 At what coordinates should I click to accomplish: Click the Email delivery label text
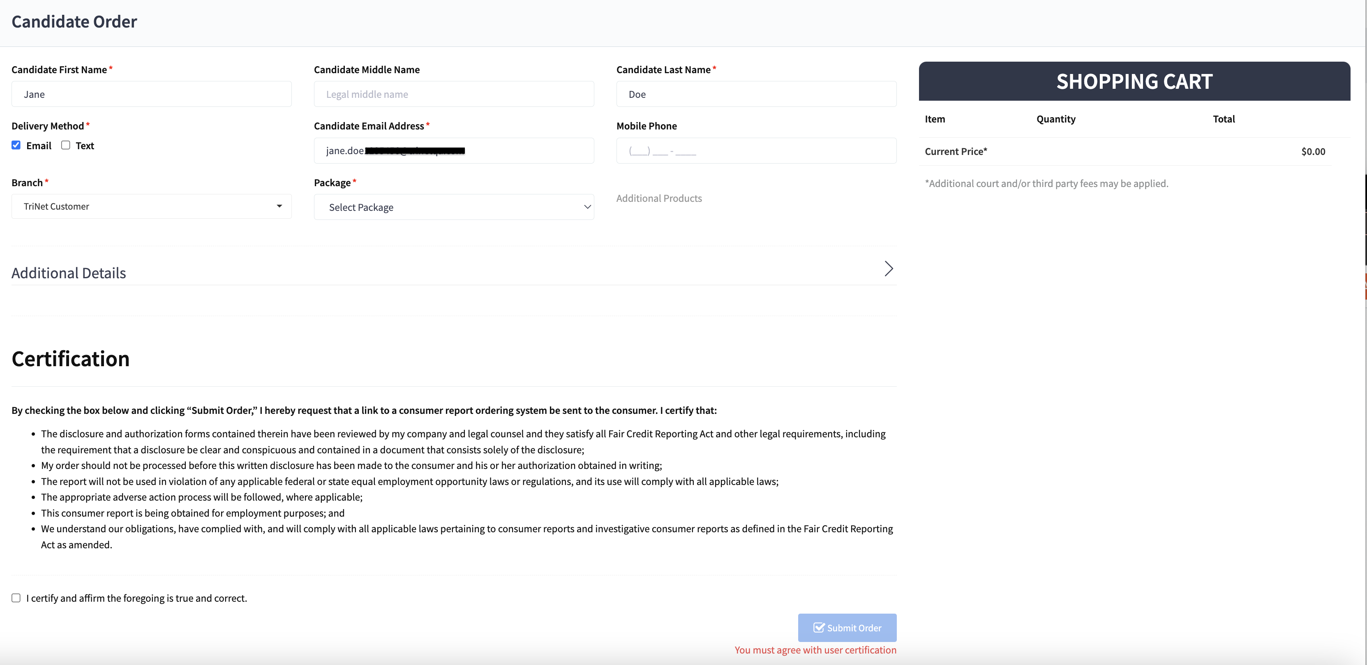39,145
